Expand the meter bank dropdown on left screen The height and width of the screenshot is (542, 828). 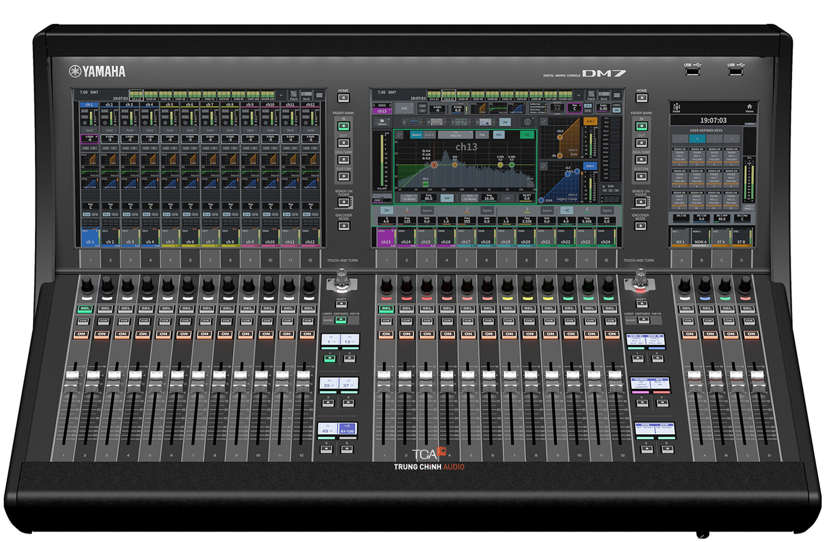[x=281, y=95]
